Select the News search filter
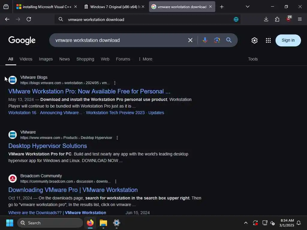Screen dimensions: 307x230 [x=64, y=59]
